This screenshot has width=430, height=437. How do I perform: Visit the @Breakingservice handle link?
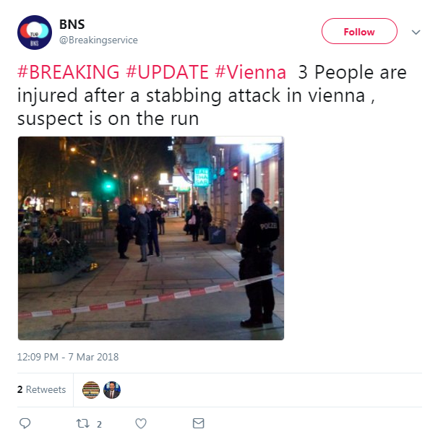(x=98, y=40)
